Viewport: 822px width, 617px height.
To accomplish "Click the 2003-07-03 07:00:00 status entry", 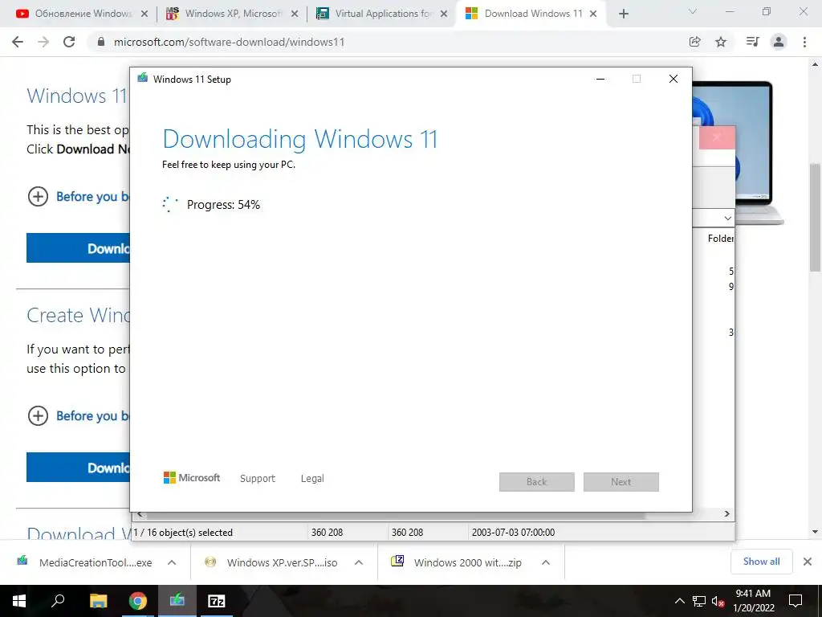I will 513,532.
